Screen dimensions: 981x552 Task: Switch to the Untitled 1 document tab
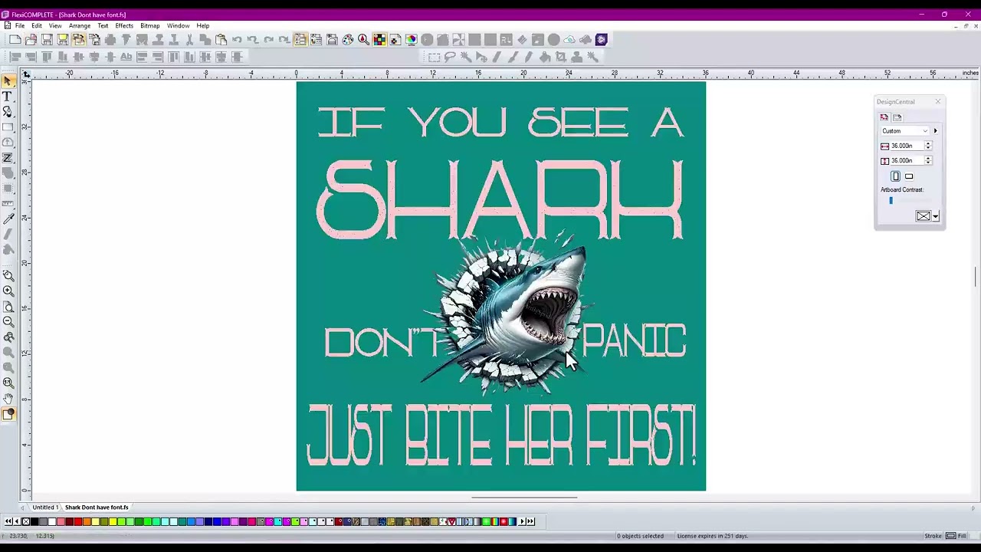tap(44, 508)
